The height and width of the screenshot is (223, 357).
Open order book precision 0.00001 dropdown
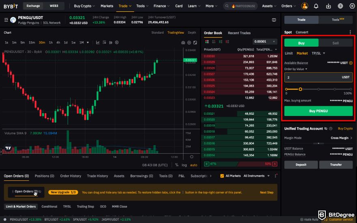[265, 42]
